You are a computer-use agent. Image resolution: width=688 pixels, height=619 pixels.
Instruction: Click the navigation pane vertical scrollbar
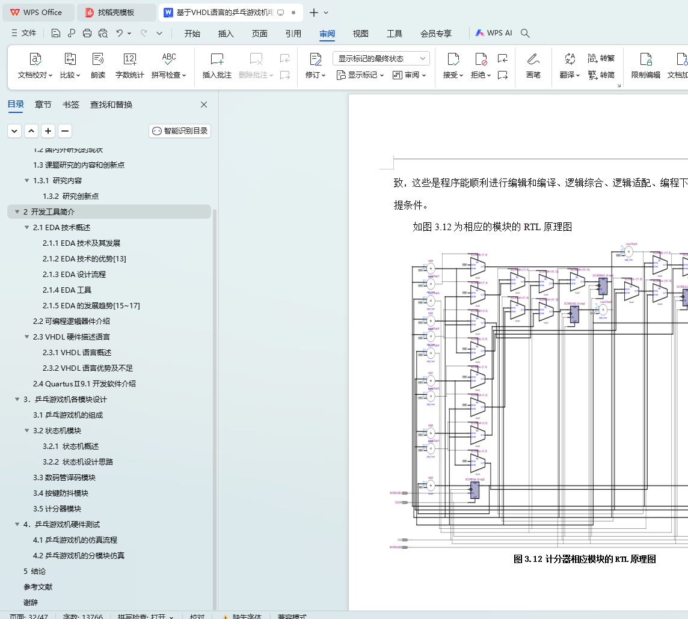215,409
